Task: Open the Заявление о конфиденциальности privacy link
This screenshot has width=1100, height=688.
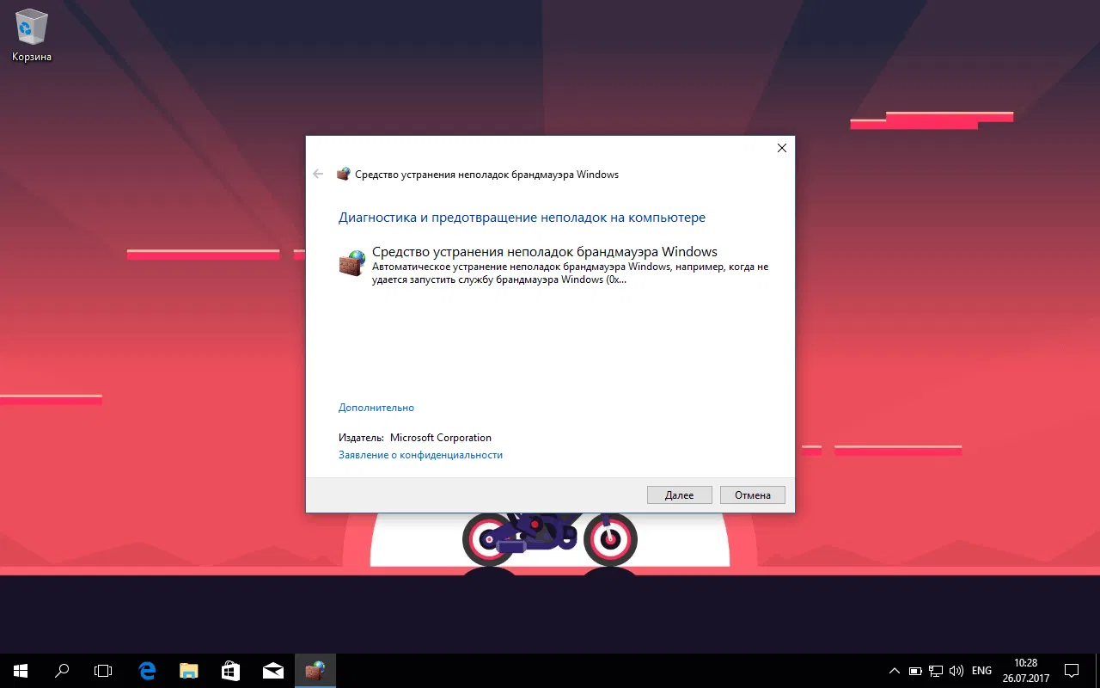Action: [x=420, y=454]
